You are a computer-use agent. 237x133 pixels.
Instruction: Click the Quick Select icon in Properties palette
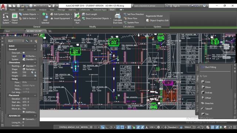pos(36,41)
